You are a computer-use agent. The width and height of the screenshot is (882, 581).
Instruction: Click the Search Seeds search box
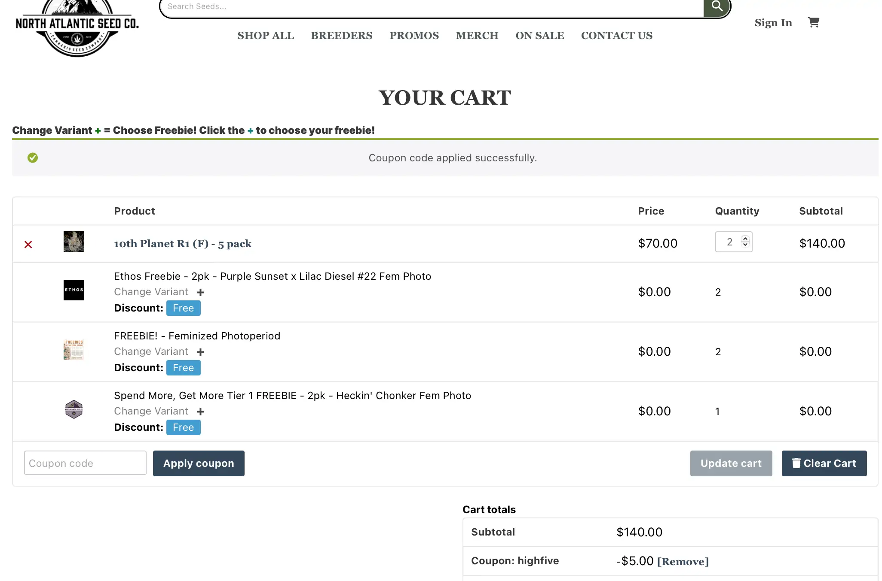pyautogui.click(x=430, y=7)
